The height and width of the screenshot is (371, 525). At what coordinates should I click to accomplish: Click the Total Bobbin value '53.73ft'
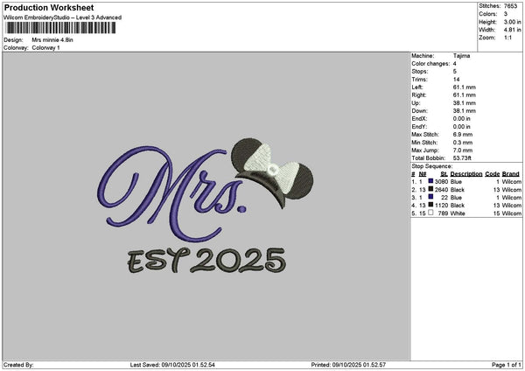462,158
